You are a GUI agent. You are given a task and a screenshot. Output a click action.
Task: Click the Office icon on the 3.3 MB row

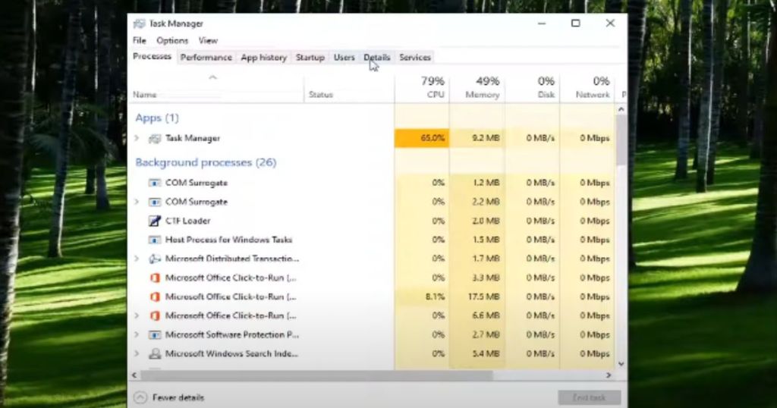pyautogui.click(x=155, y=278)
